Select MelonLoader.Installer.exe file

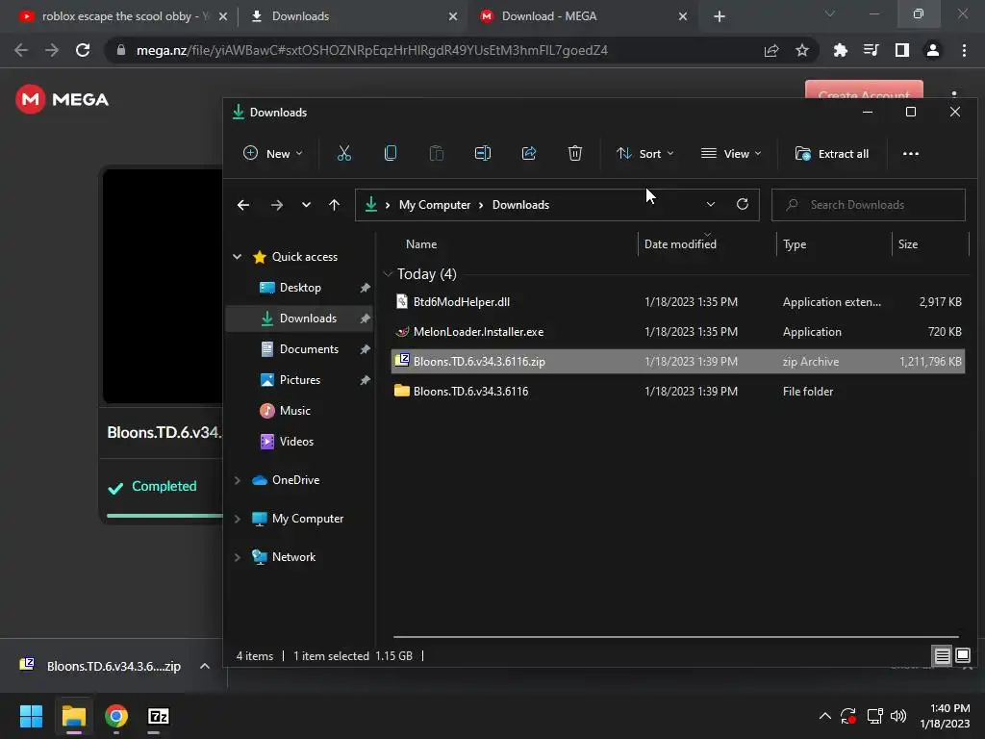coord(678,331)
